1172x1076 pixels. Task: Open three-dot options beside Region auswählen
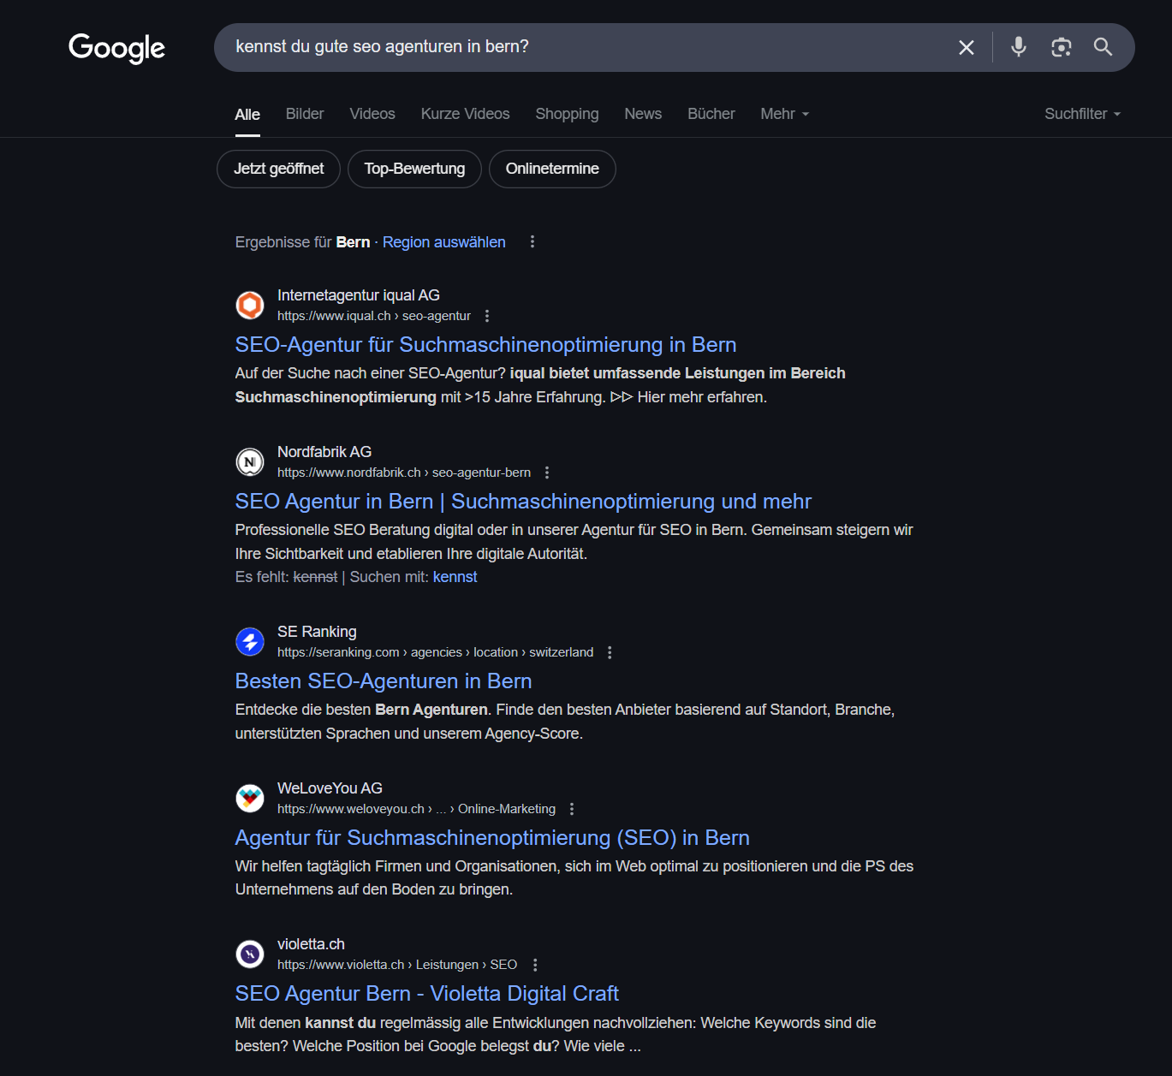[532, 242]
